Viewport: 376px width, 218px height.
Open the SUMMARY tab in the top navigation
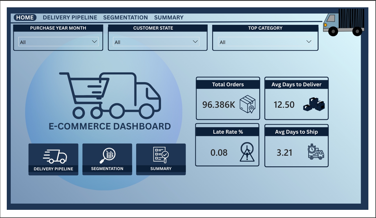pos(169,17)
